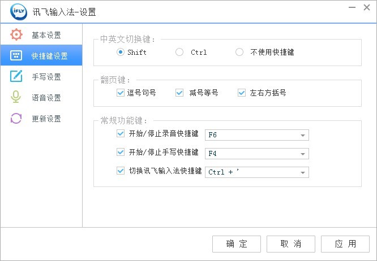This screenshot has width=377, height=261.
Task: Click the gear icon for 基本设置
Action: tap(16, 35)
